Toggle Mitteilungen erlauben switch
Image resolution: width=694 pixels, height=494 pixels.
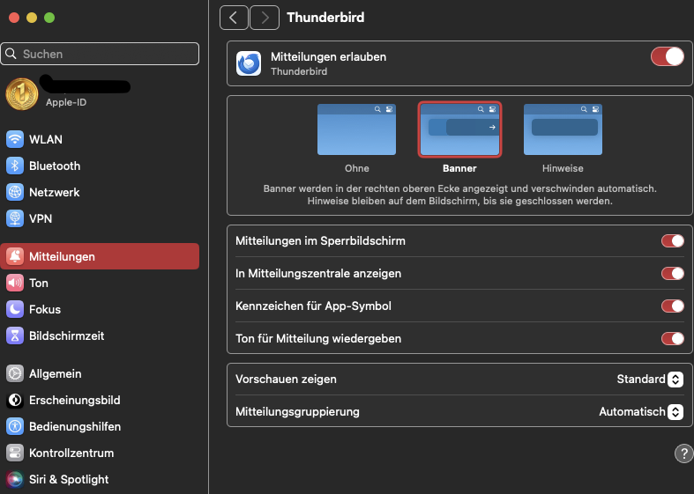click(668, 56)
